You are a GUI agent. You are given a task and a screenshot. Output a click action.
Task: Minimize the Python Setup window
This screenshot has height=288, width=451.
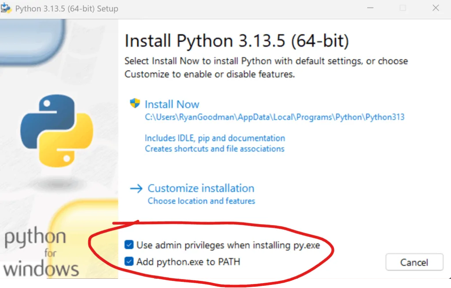pos(370,8)
